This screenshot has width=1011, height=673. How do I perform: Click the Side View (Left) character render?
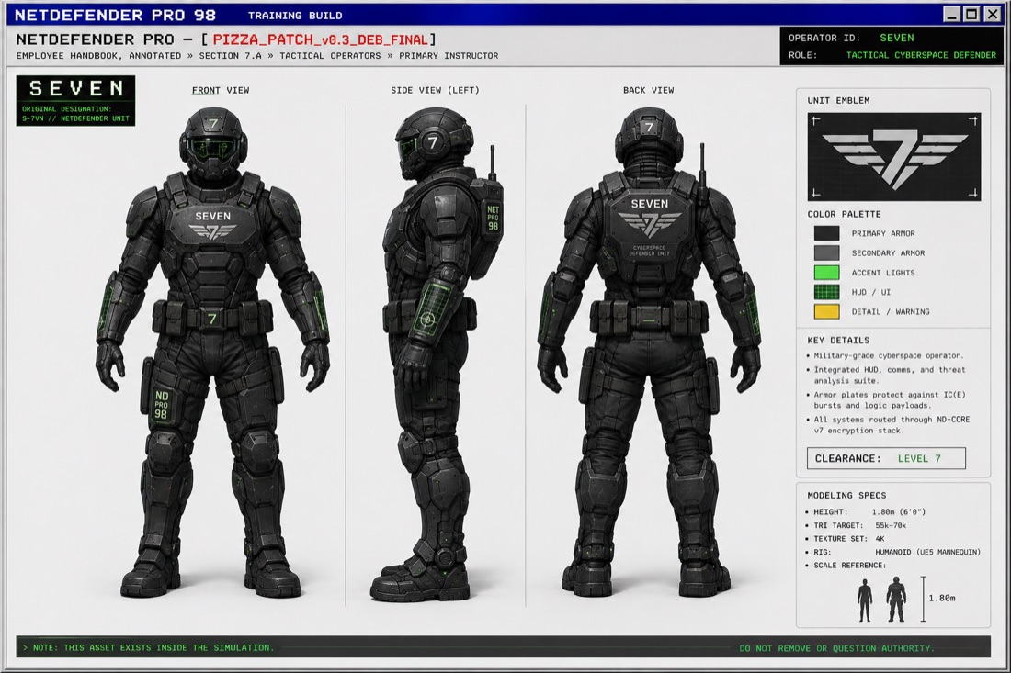tap(440, 354)
